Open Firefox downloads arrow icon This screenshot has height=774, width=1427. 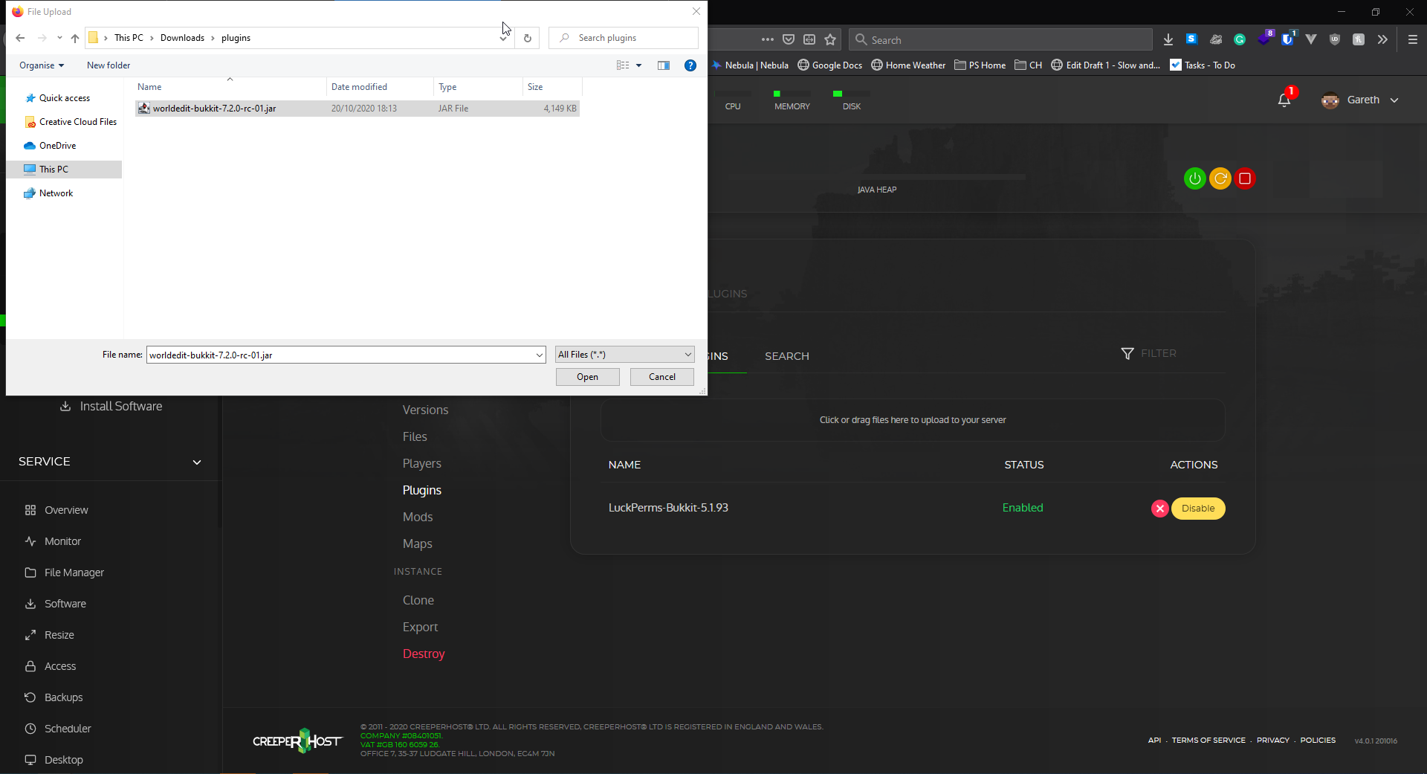click(1168, 39)
